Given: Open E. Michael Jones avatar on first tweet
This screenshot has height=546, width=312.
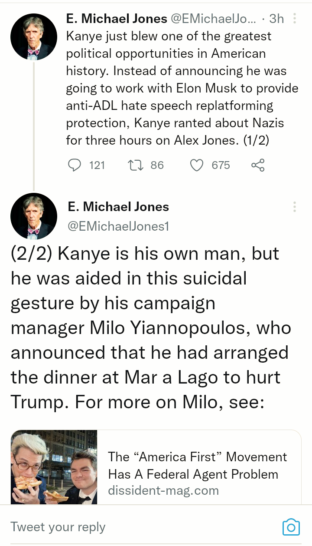Looking at the screenshot, I should point(33,36).
